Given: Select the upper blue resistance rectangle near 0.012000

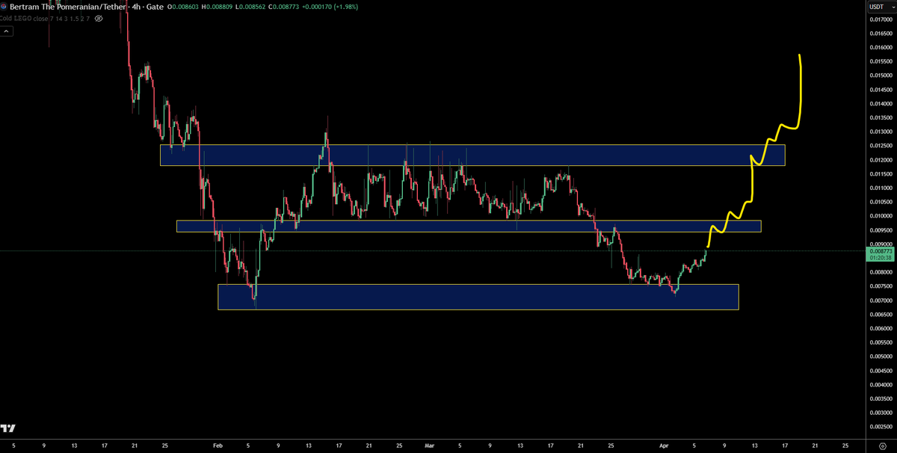Looking at the screenshot, I should tap(472, 155).
